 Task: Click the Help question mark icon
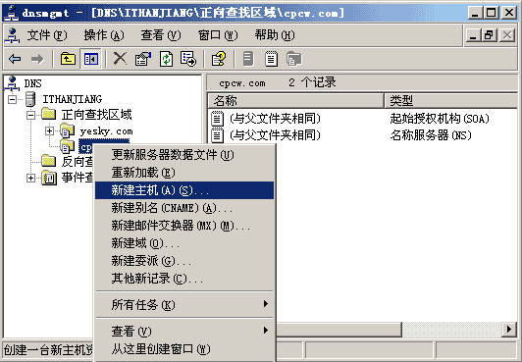[219, 59]
